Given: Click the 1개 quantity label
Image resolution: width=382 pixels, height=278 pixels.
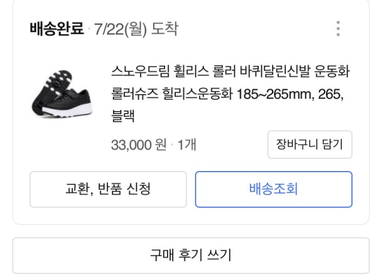Looking at the screenshot, I should 187,145.
